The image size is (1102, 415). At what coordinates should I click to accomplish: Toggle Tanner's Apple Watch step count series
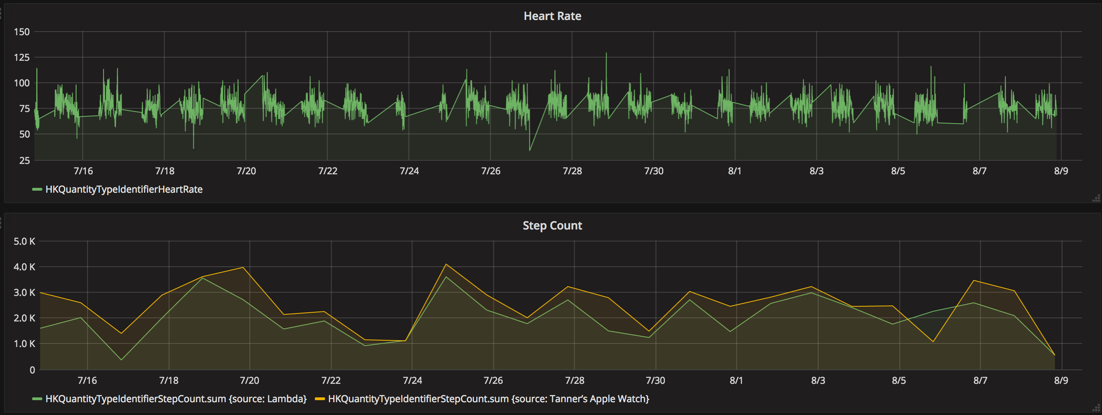coord(488,399)
